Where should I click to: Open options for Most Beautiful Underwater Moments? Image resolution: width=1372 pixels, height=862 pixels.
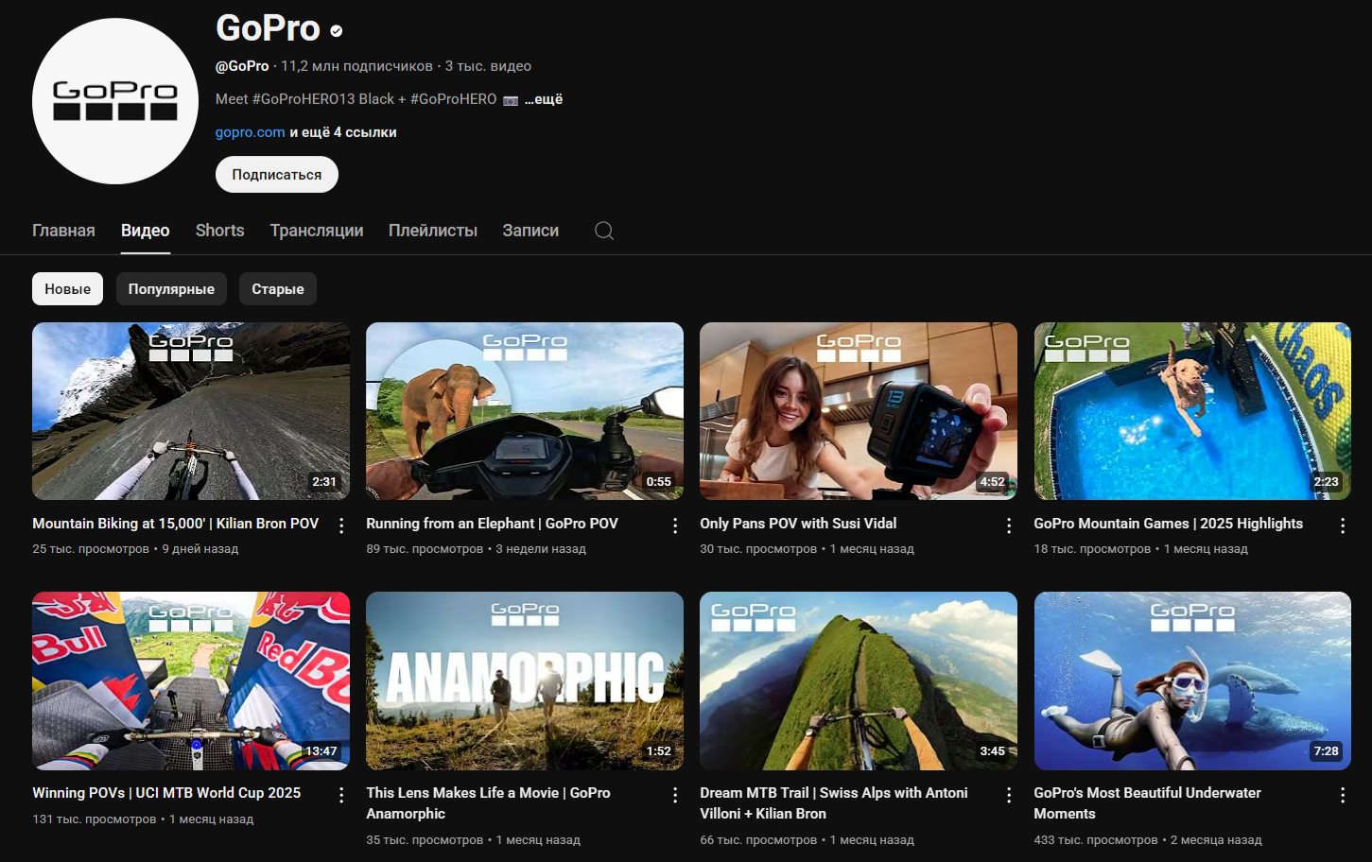(x=1343, y=795)
